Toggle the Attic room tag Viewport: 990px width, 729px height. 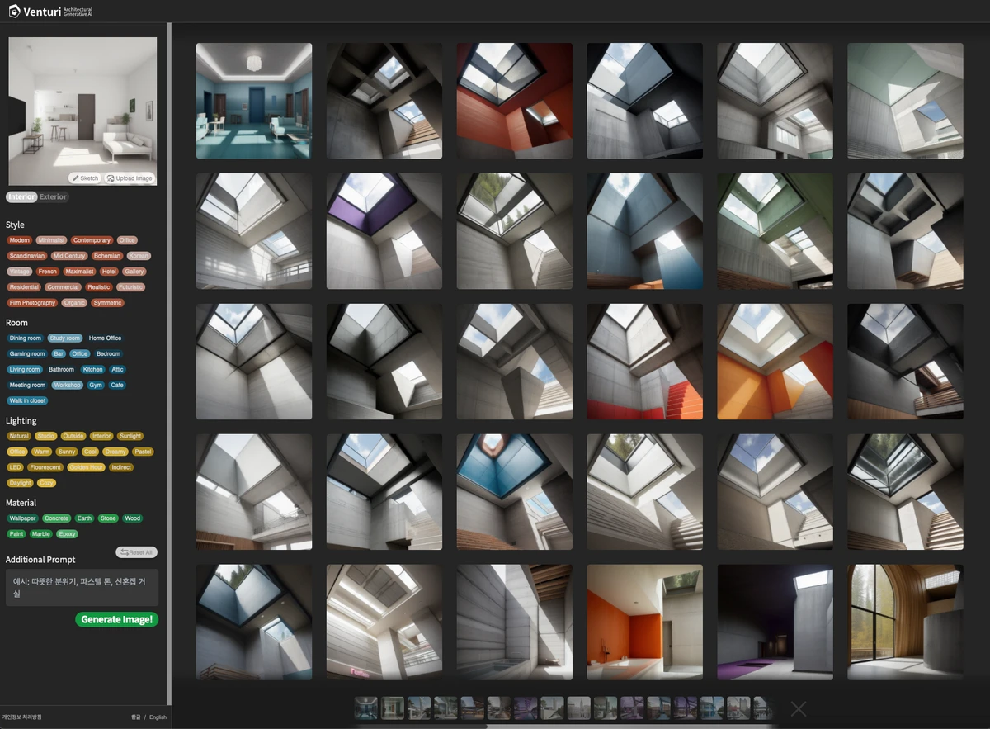pos(118,370)
